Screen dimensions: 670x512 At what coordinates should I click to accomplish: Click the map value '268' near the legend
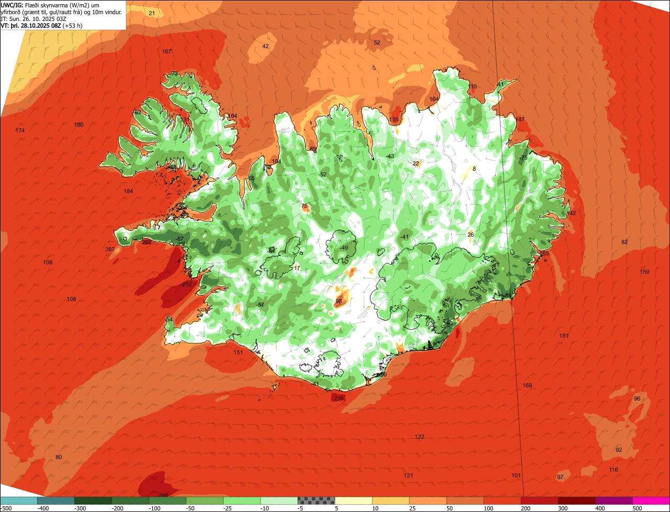pos(163,495)
